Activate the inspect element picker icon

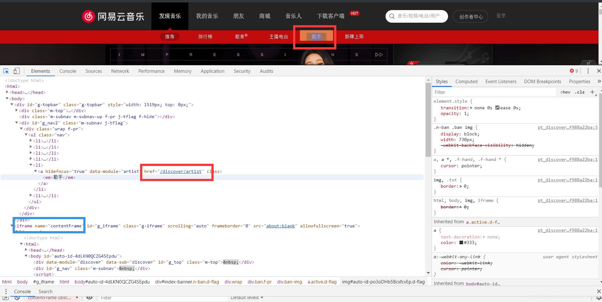[x=6, y=71]
